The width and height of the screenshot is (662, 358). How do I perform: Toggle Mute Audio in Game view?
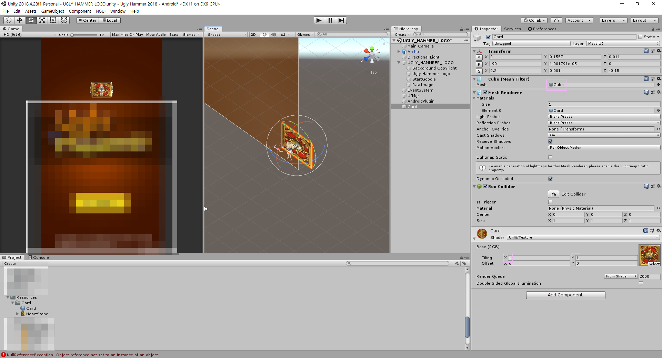[x=156, y=34]
